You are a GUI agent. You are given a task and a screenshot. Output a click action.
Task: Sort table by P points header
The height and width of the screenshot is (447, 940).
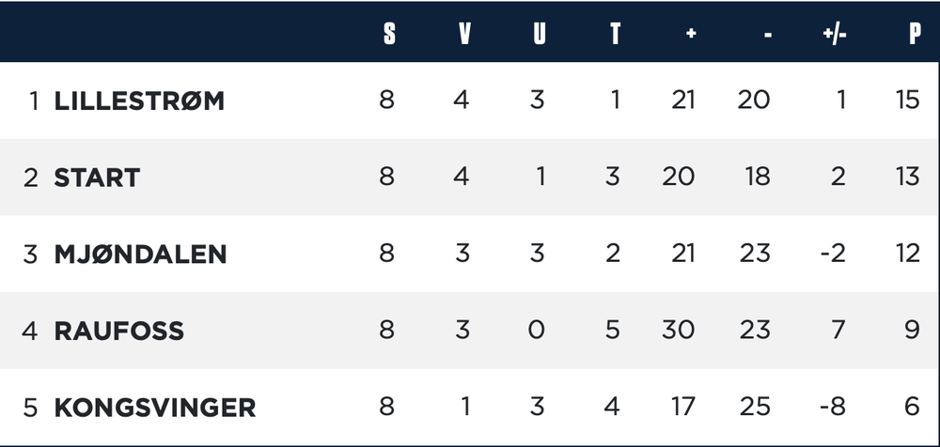[914, 35]
